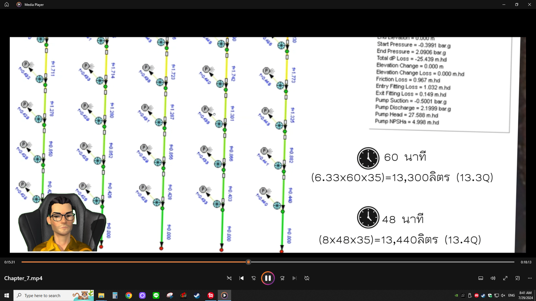Go to next track
Viewport: 536px width, 301px height.
[295, 278]
